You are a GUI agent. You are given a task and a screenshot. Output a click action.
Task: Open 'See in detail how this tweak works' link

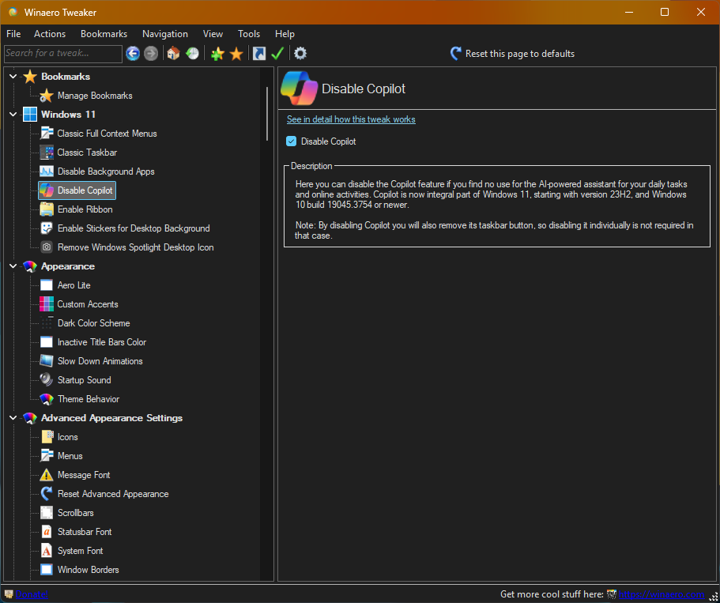(x=351, y=119)
